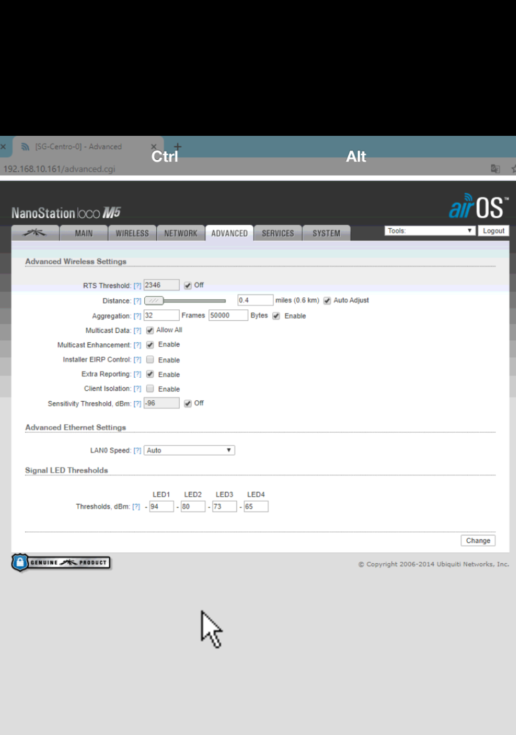This screenshot has width=516, height=735.
Task: Open the Tools dropdown
Action: (430, 230)
